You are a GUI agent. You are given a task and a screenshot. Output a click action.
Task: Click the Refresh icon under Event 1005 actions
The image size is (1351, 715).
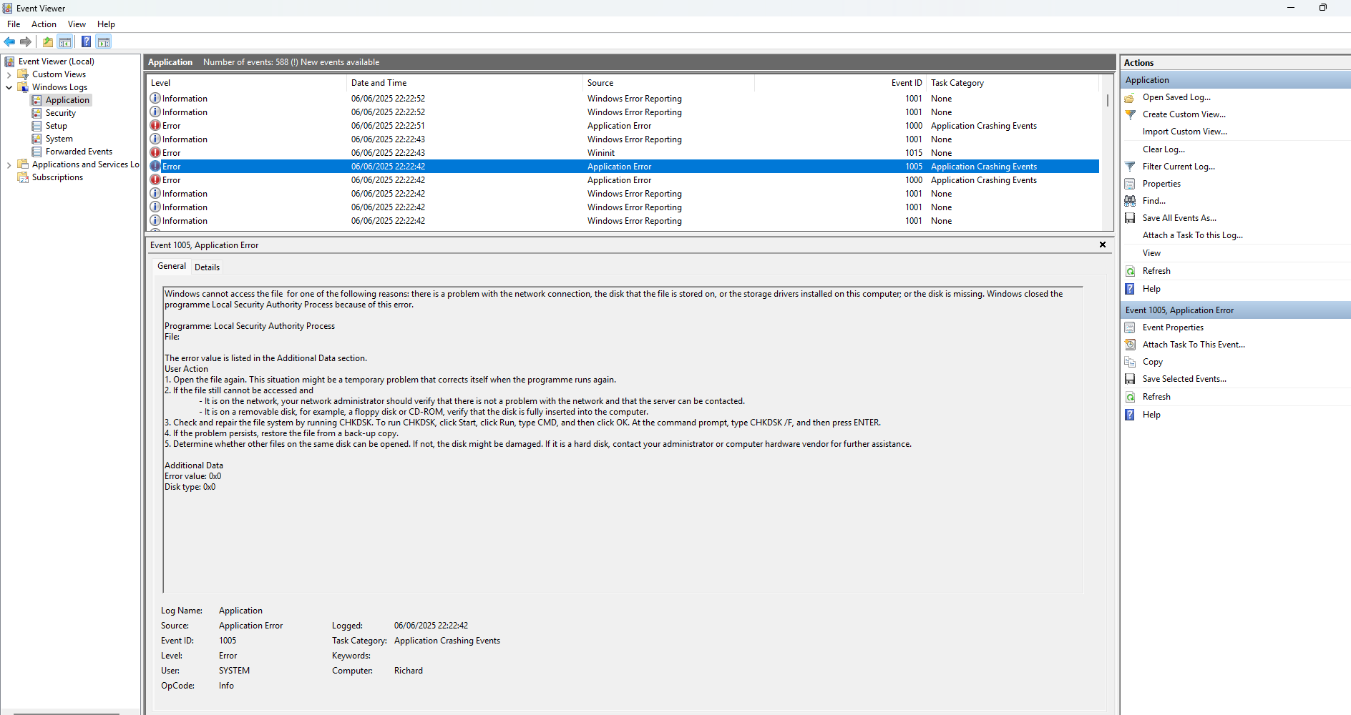click(x=1130, y=397)
